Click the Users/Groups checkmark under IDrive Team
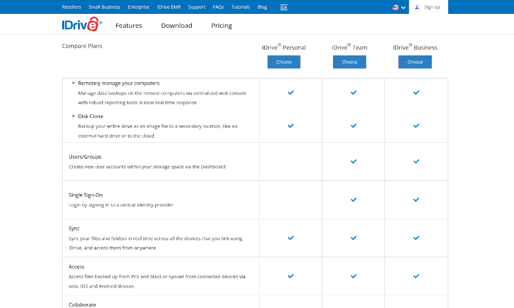This screenshot has height=308, width=514. (353, 161)
